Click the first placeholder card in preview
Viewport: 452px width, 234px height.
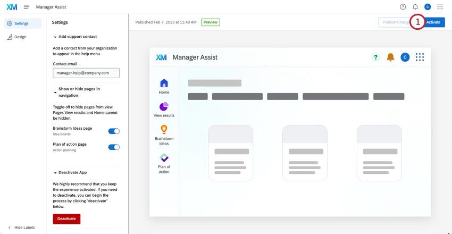click(231, 153)
